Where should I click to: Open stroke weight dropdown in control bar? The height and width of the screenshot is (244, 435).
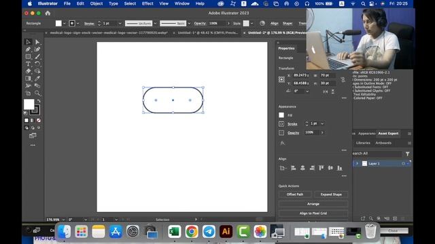(120, 24)
